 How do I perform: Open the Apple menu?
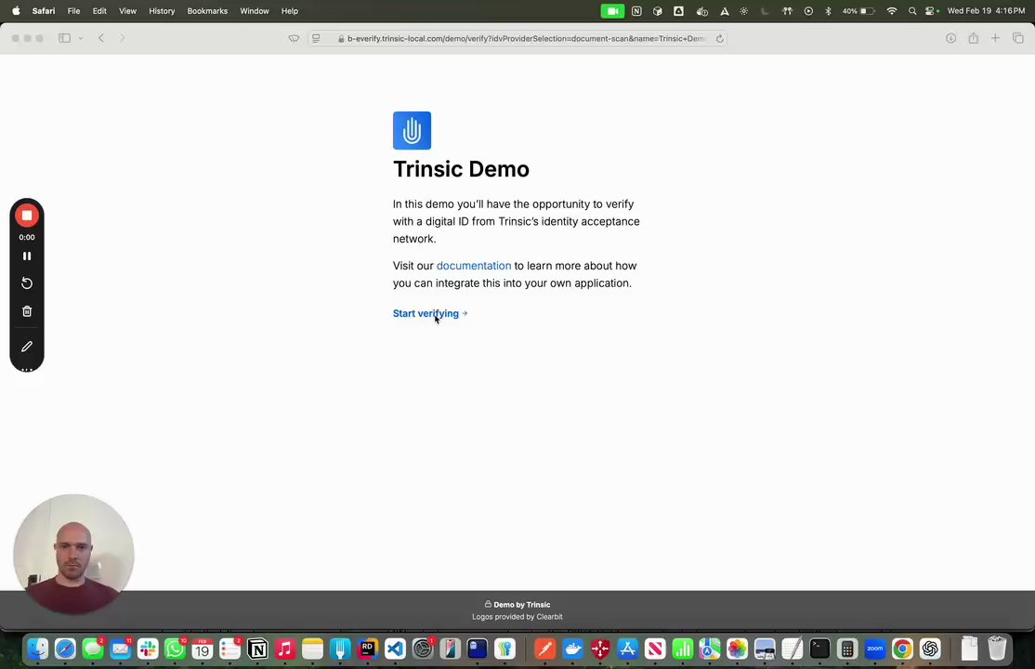click(16, 10)
